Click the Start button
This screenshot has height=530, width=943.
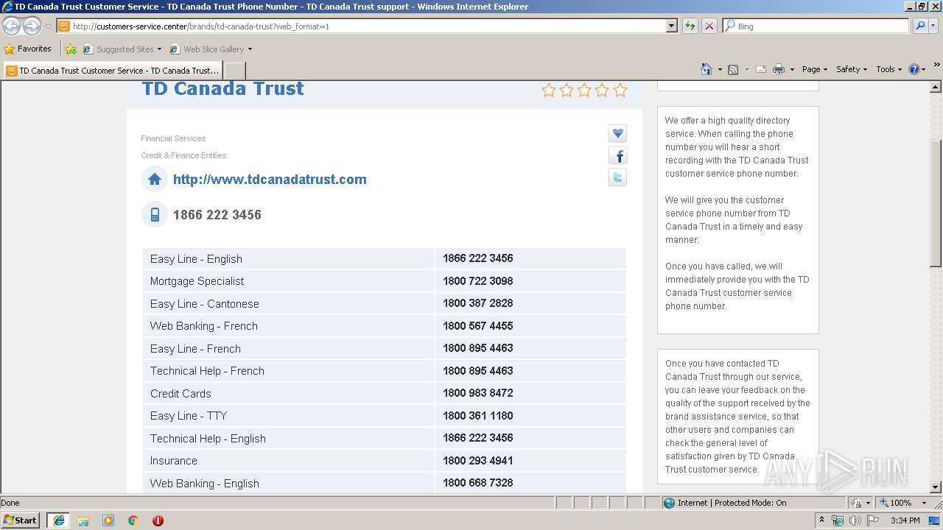(x=21, y=520)
